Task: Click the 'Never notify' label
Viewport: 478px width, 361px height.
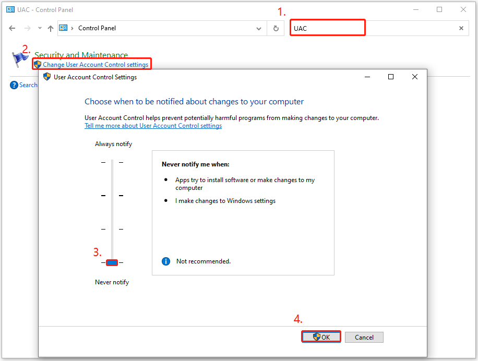Action: (x=112, y=282)
